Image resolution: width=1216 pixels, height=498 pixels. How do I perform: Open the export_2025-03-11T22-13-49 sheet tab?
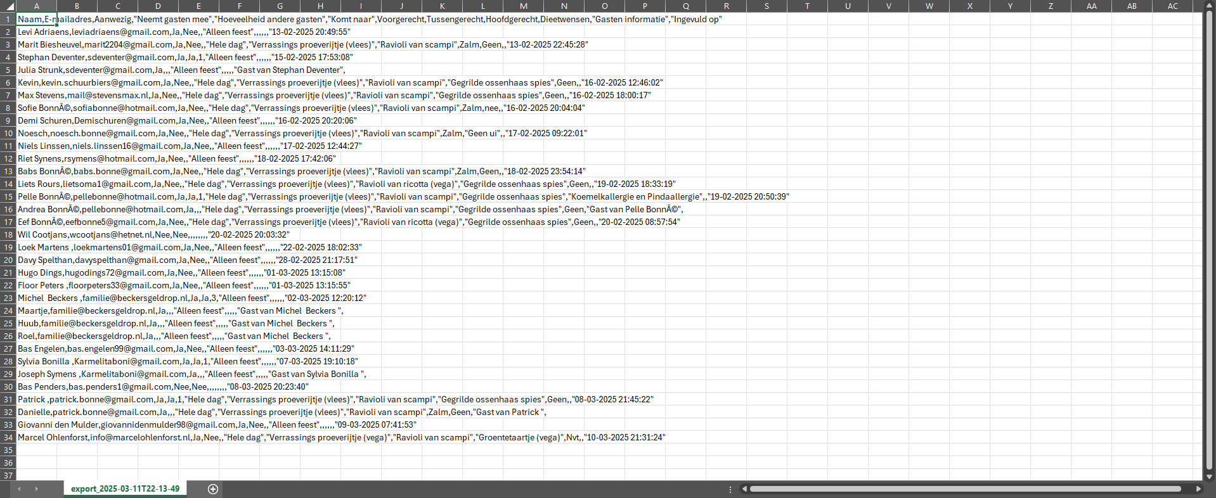(125, 488)
